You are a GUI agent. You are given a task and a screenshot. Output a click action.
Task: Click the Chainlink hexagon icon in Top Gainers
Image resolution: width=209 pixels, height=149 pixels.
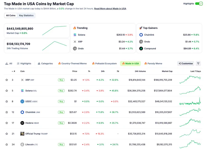tap(141, 35)
